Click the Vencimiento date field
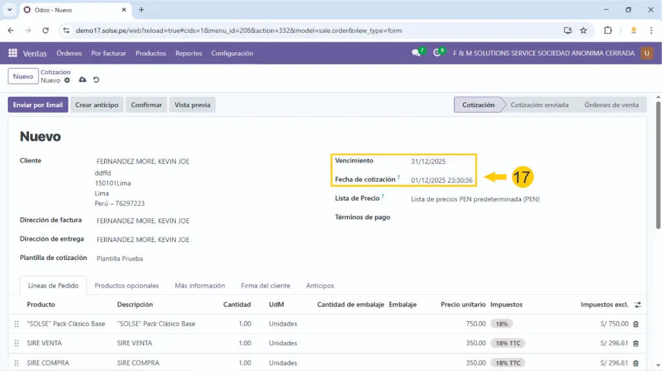 click(428, 161)
